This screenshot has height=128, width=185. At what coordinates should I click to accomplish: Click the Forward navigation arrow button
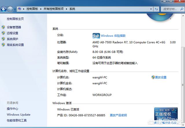point(10,9)
